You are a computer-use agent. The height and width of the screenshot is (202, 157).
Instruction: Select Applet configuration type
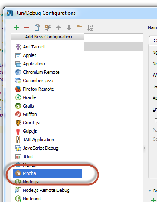point(48,55)
